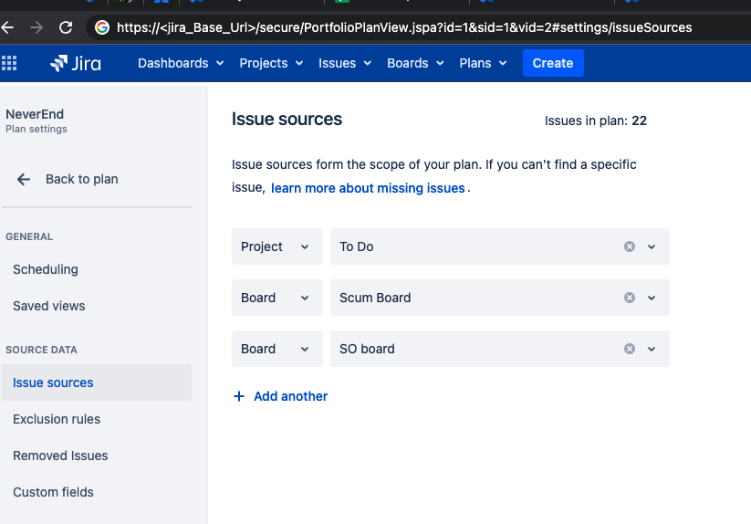
Task: Click the Jira logo
Action: point(76,63)
